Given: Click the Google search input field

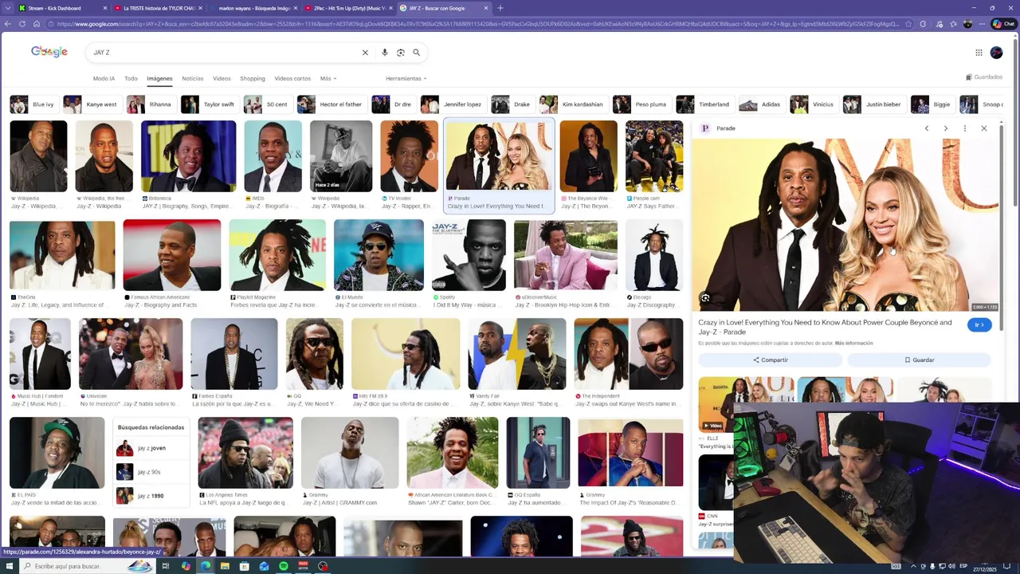Looking at the screenshot, I should point(223,53).
